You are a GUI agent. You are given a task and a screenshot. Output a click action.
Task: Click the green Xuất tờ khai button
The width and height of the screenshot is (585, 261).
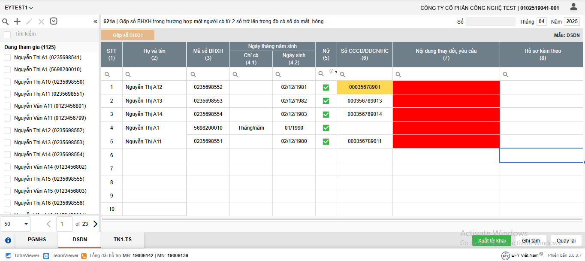click(492, 240)
